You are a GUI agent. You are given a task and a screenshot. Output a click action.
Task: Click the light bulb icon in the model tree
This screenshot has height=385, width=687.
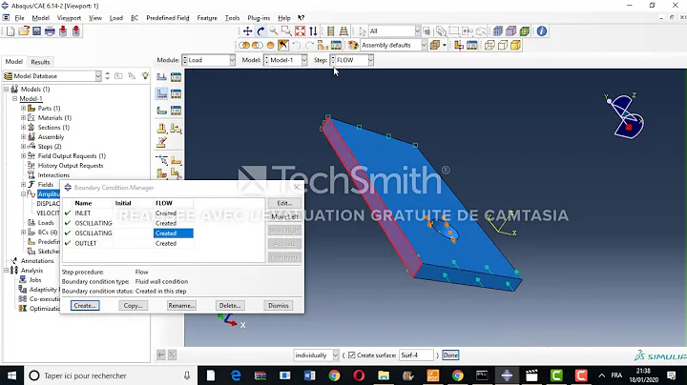coord(145,75)
